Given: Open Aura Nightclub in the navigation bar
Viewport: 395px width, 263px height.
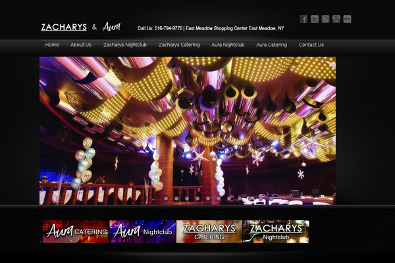Looking at the screenshot, I should tap(228, 45).
